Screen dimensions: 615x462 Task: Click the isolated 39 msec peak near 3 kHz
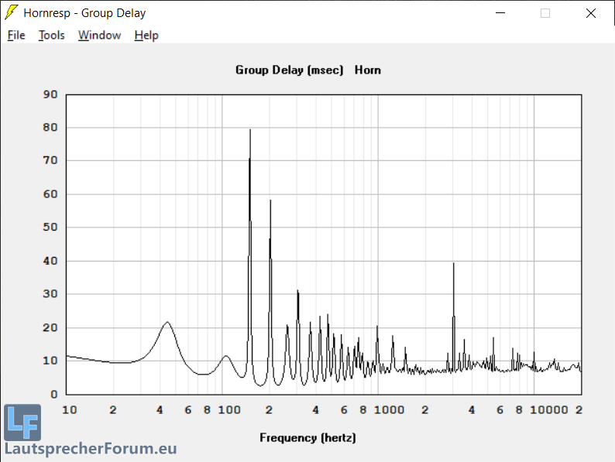tap(454, 265)
